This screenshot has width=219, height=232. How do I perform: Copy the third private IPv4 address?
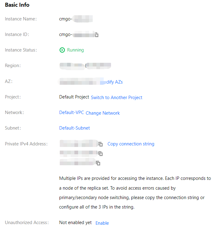pyautogui.click(x=98, y=163)
